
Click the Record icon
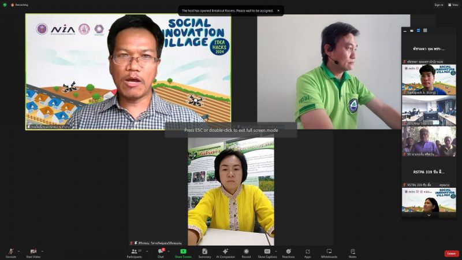(x=246, y=251)
